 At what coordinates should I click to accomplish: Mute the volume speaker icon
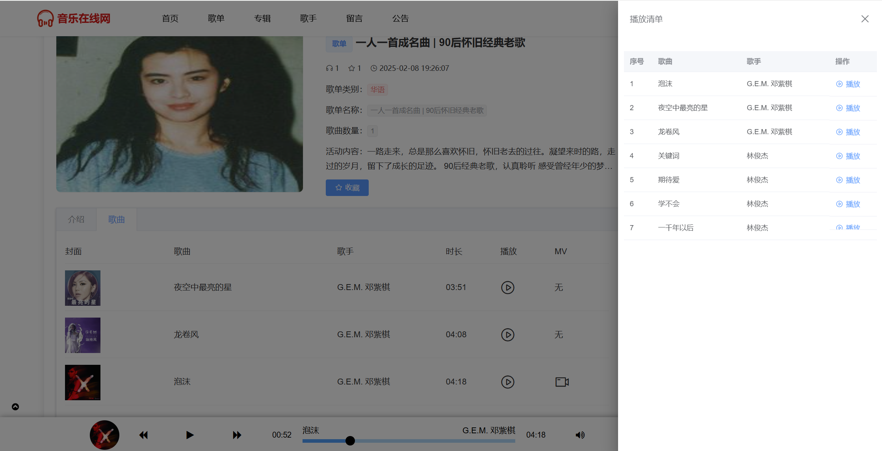[x=580, y=435]
